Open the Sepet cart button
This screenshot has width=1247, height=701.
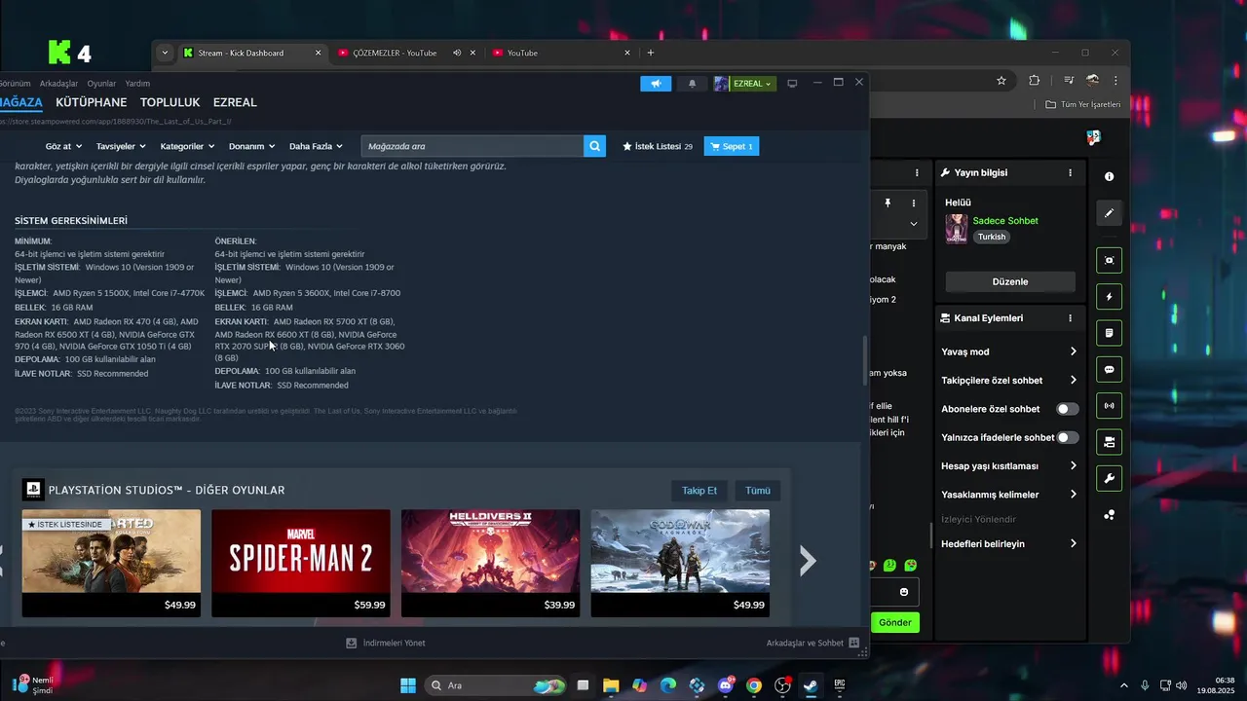point(732,146)
